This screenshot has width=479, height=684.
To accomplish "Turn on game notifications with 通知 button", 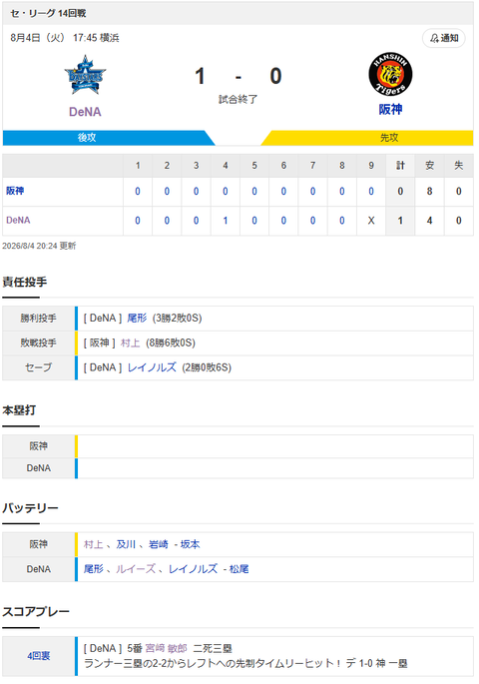I will (x=444, y=38).
